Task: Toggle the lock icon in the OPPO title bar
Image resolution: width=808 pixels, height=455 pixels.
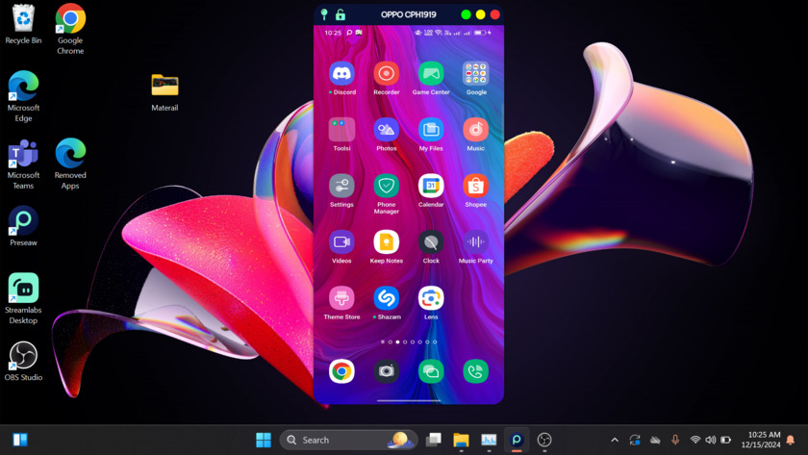Action: [x=341, y=14]
